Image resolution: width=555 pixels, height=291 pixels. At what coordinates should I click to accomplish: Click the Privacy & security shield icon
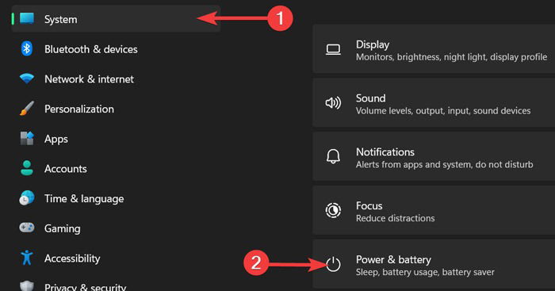pyautogui.click(x=27, y=286)
